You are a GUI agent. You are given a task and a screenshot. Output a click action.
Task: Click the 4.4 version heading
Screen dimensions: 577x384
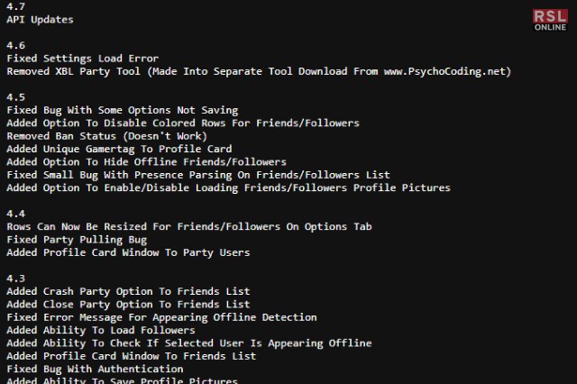coord(15,214)
